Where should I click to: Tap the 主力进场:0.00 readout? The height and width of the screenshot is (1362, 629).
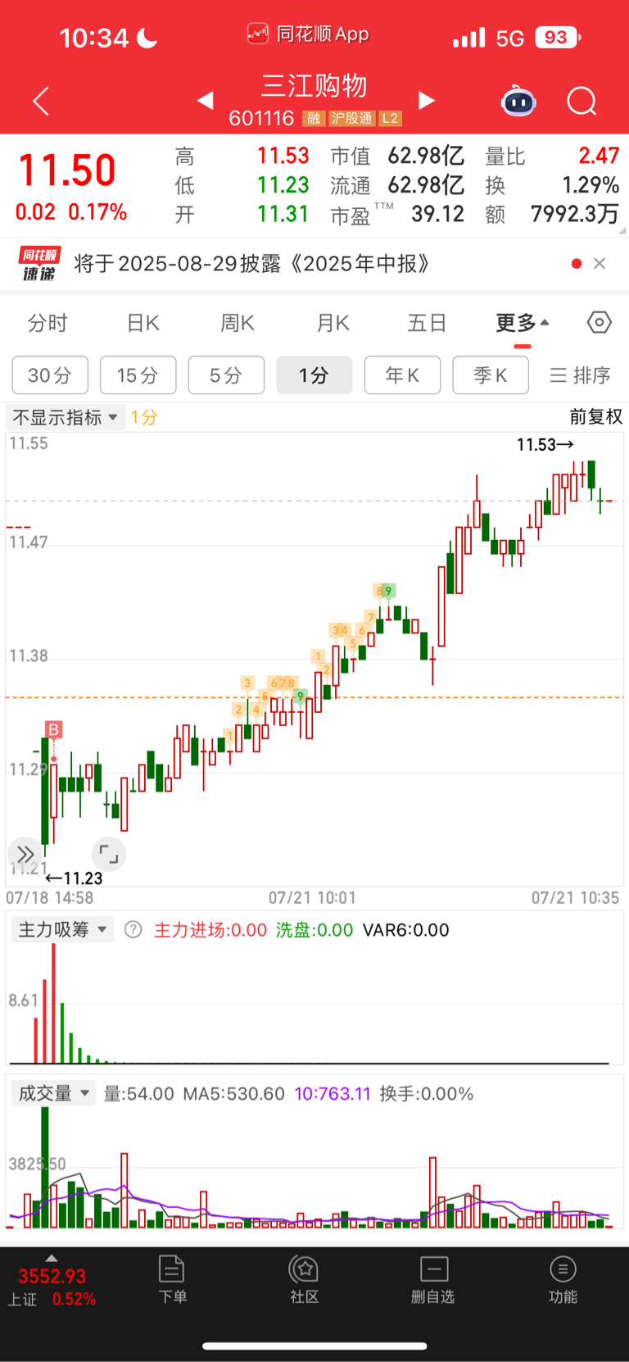pyautogui.click(x=210, y=930)
